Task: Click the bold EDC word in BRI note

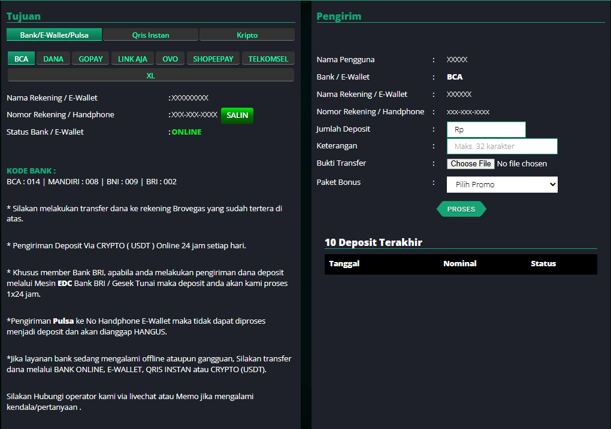Action: 65,284
